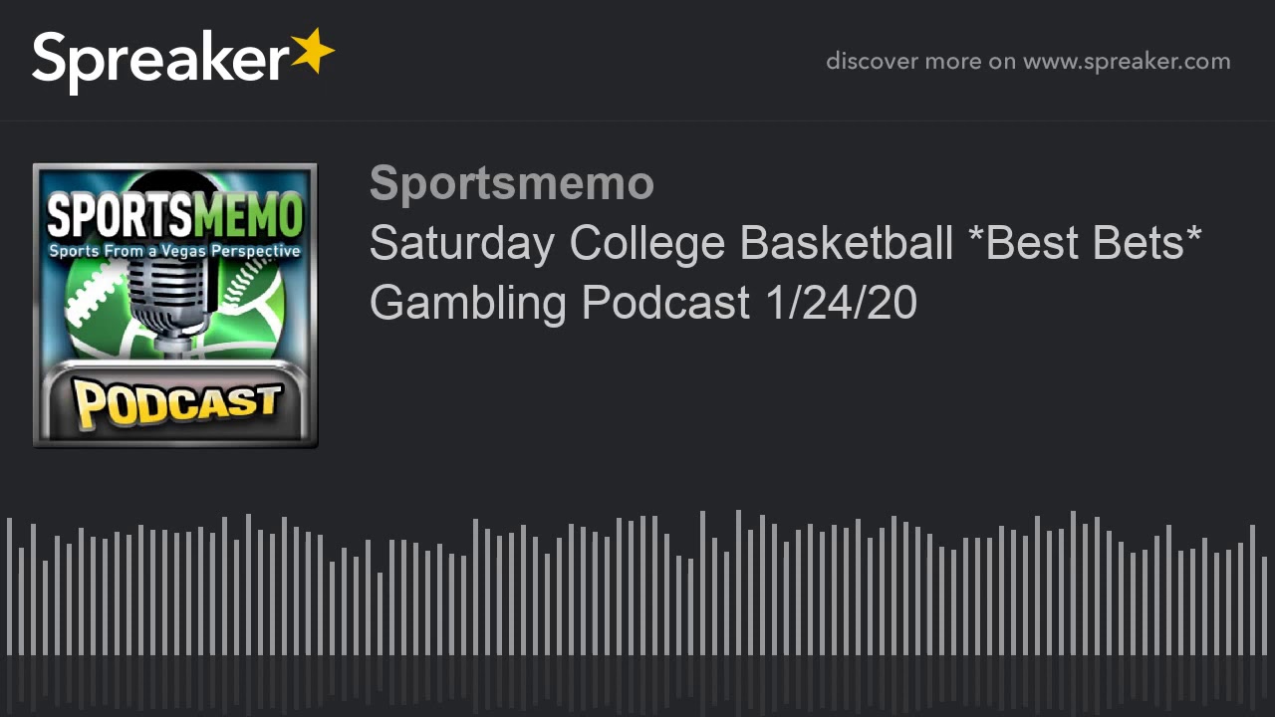Click the word 'discover' in header text
The image size is (1275, 717).
[x=871, y=61]
